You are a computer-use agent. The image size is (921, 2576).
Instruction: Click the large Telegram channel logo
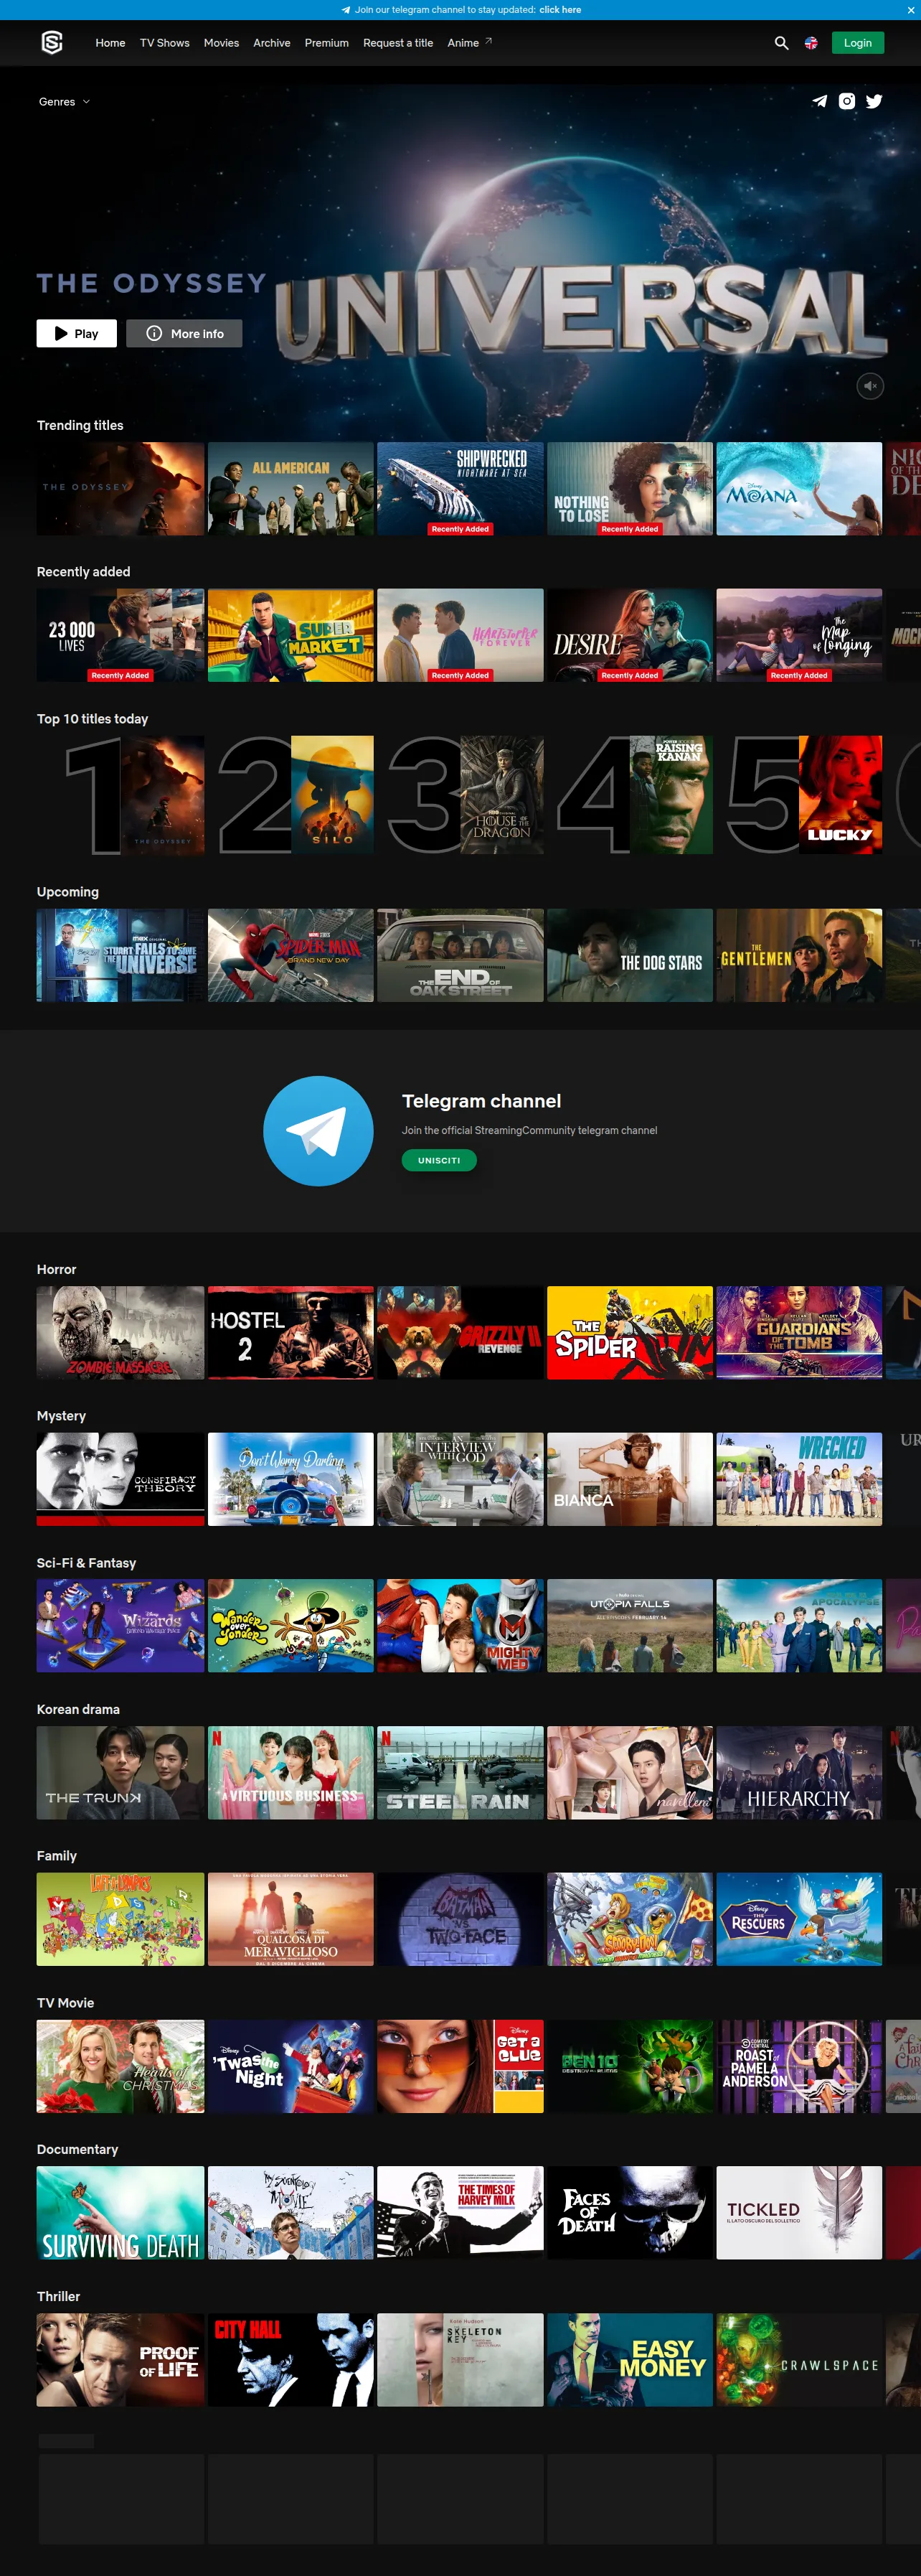(318, 1131)
